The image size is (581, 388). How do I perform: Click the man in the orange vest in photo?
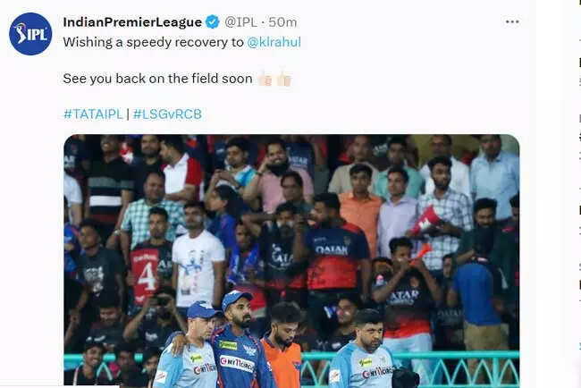[x=283, y=347]
